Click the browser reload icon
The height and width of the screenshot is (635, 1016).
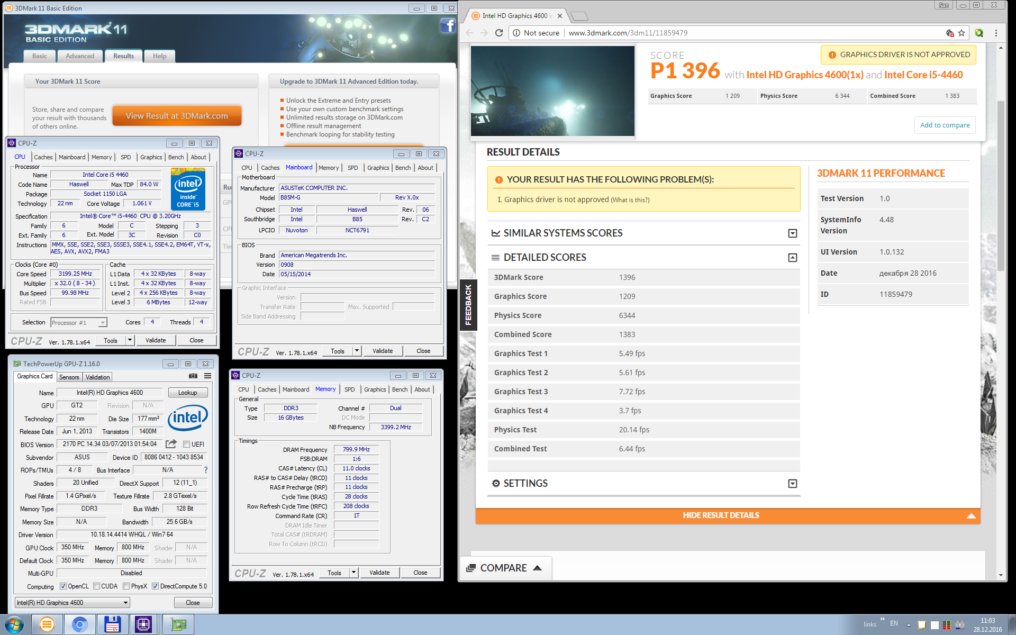point(498,33)
